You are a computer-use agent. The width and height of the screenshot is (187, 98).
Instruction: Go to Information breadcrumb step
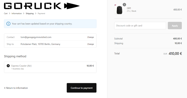pyautogui.click(x=16, y=13)
